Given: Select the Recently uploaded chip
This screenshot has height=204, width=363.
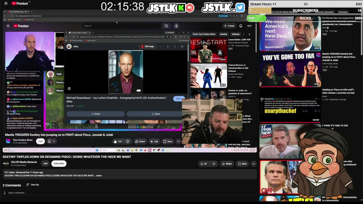Looking at the screenshot, I should coord(324,12).
